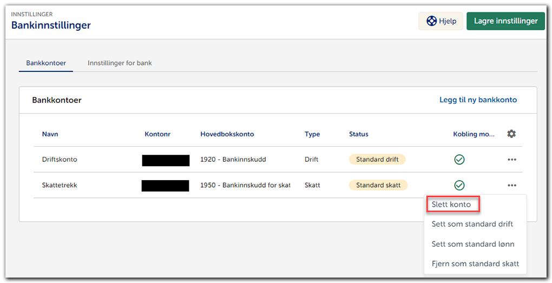
Task: Choose Fjern som standard skatt
Action: pos(475,264)
